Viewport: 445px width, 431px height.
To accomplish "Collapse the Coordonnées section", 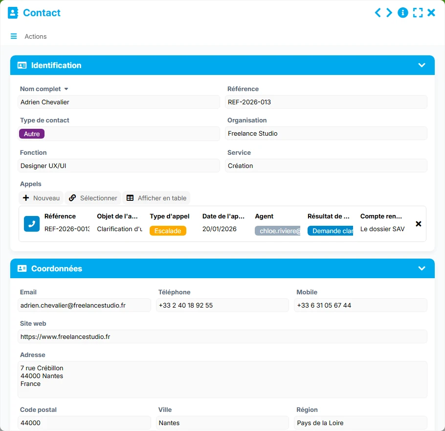I will point(422,268).
